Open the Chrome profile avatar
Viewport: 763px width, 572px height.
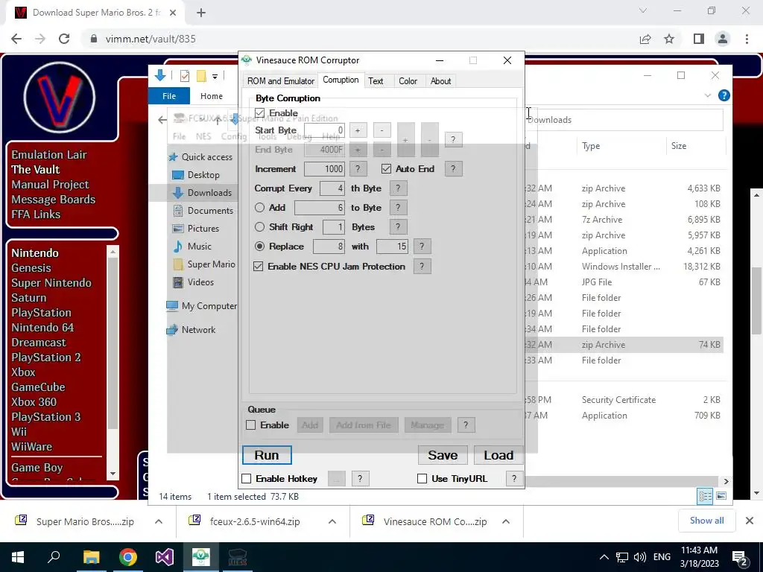pyautogui.click(x=723, y=39)
